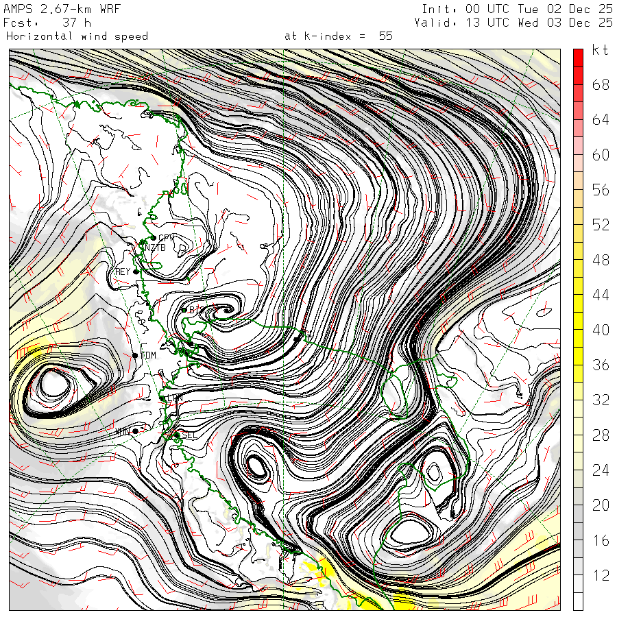
Task: Click the 64 value on the color scale
Action: pyautogui.click(x=601, y=119)
